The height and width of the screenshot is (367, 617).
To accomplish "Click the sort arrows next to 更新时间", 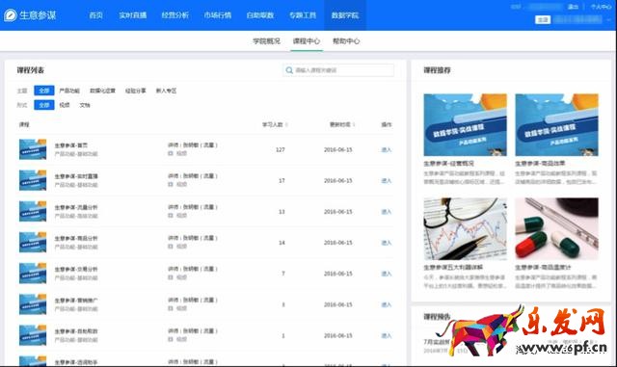I will coord(354,124).
